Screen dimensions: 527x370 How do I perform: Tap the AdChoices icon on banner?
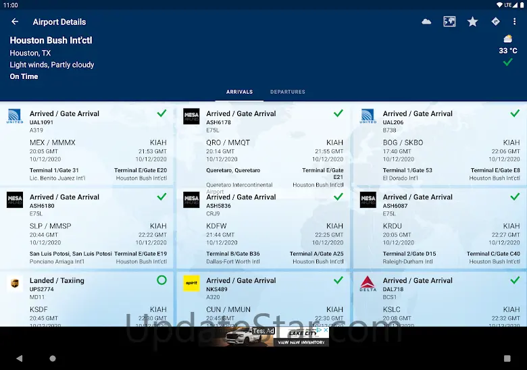(x=320, y=330)
